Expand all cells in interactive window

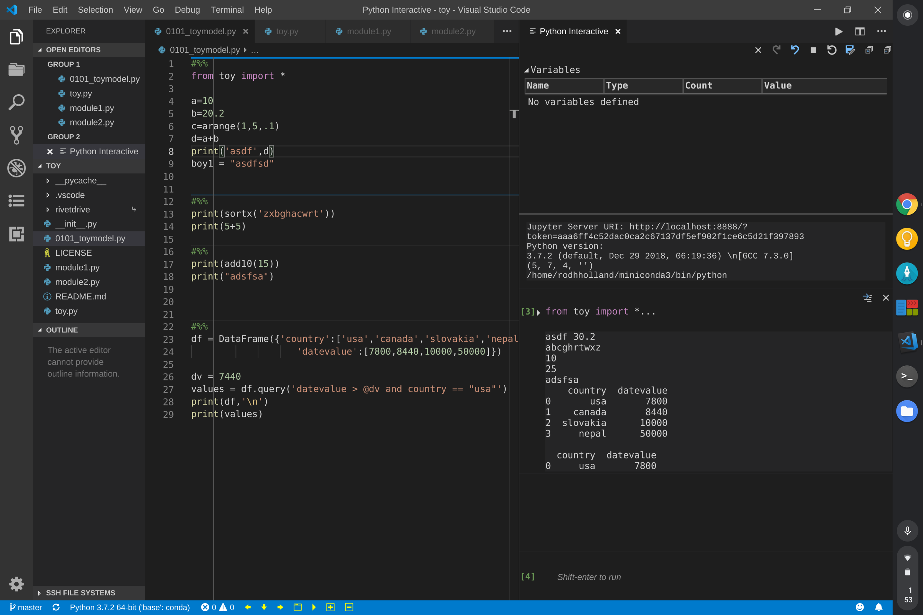tap(869, 50)
